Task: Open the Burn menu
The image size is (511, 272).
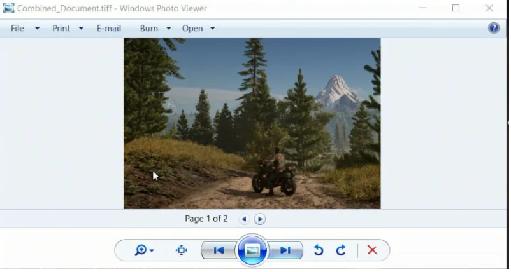Action: pos(149,28)
